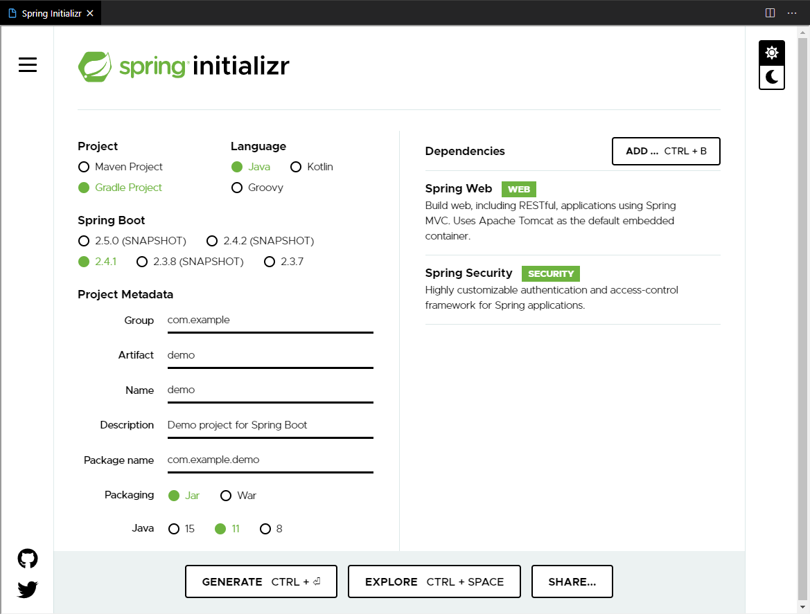The image size is (810, 614).
Task: Select Spring Boot 2.4.1 version
Action: pyautogui.click(x=97, y=262)
